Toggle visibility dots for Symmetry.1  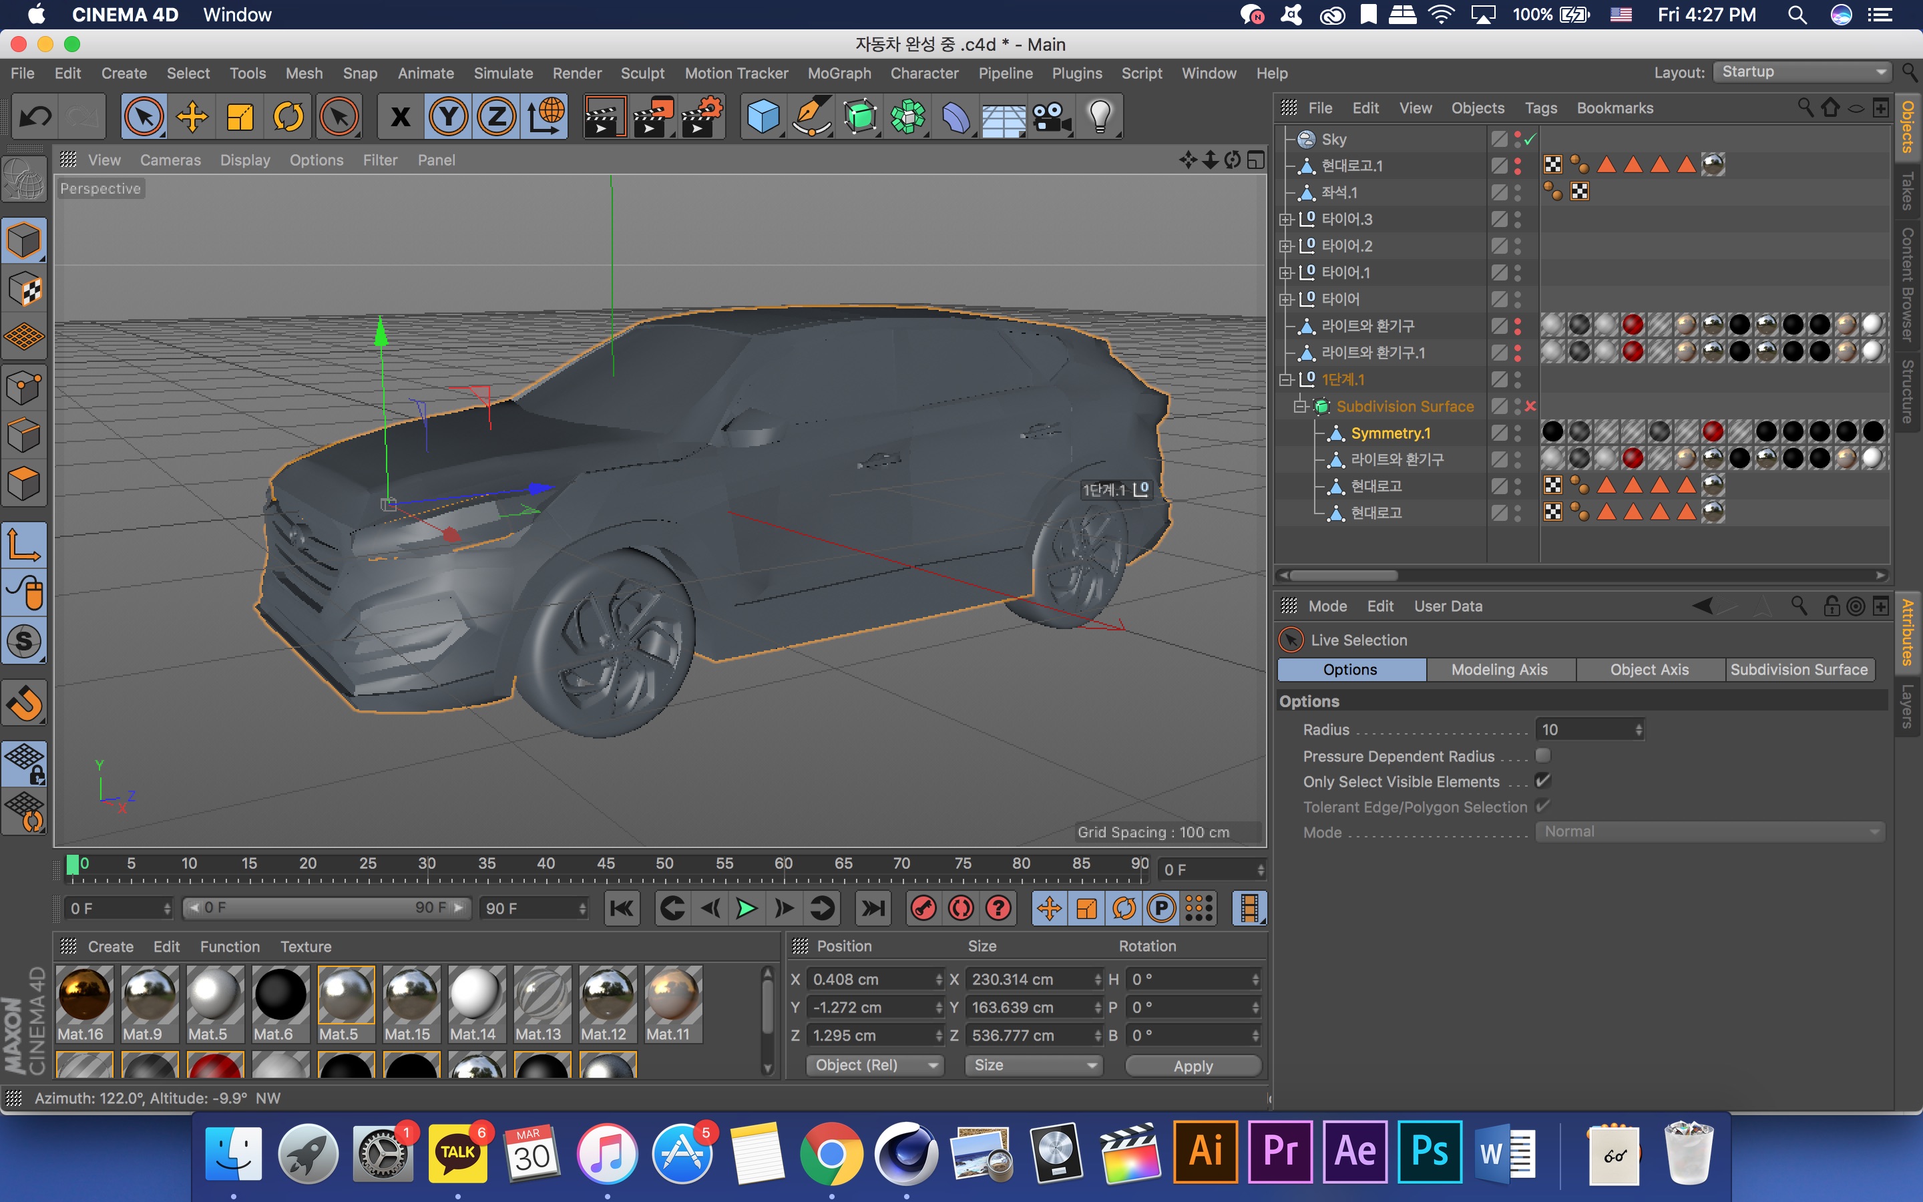point(1518,433)
